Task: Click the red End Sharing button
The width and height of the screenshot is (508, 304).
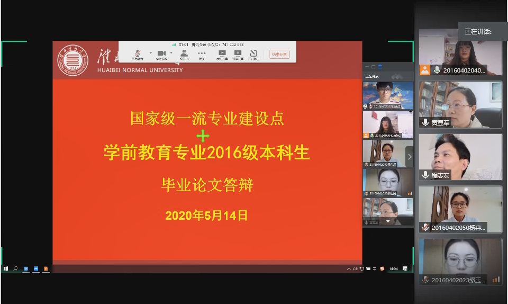Action: pyautogui.click(x=279, y=54)
